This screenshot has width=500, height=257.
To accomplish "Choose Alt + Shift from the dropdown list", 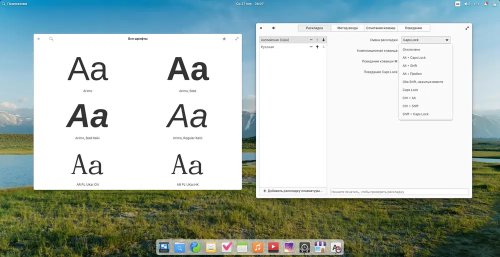I will tap(409, 65).
